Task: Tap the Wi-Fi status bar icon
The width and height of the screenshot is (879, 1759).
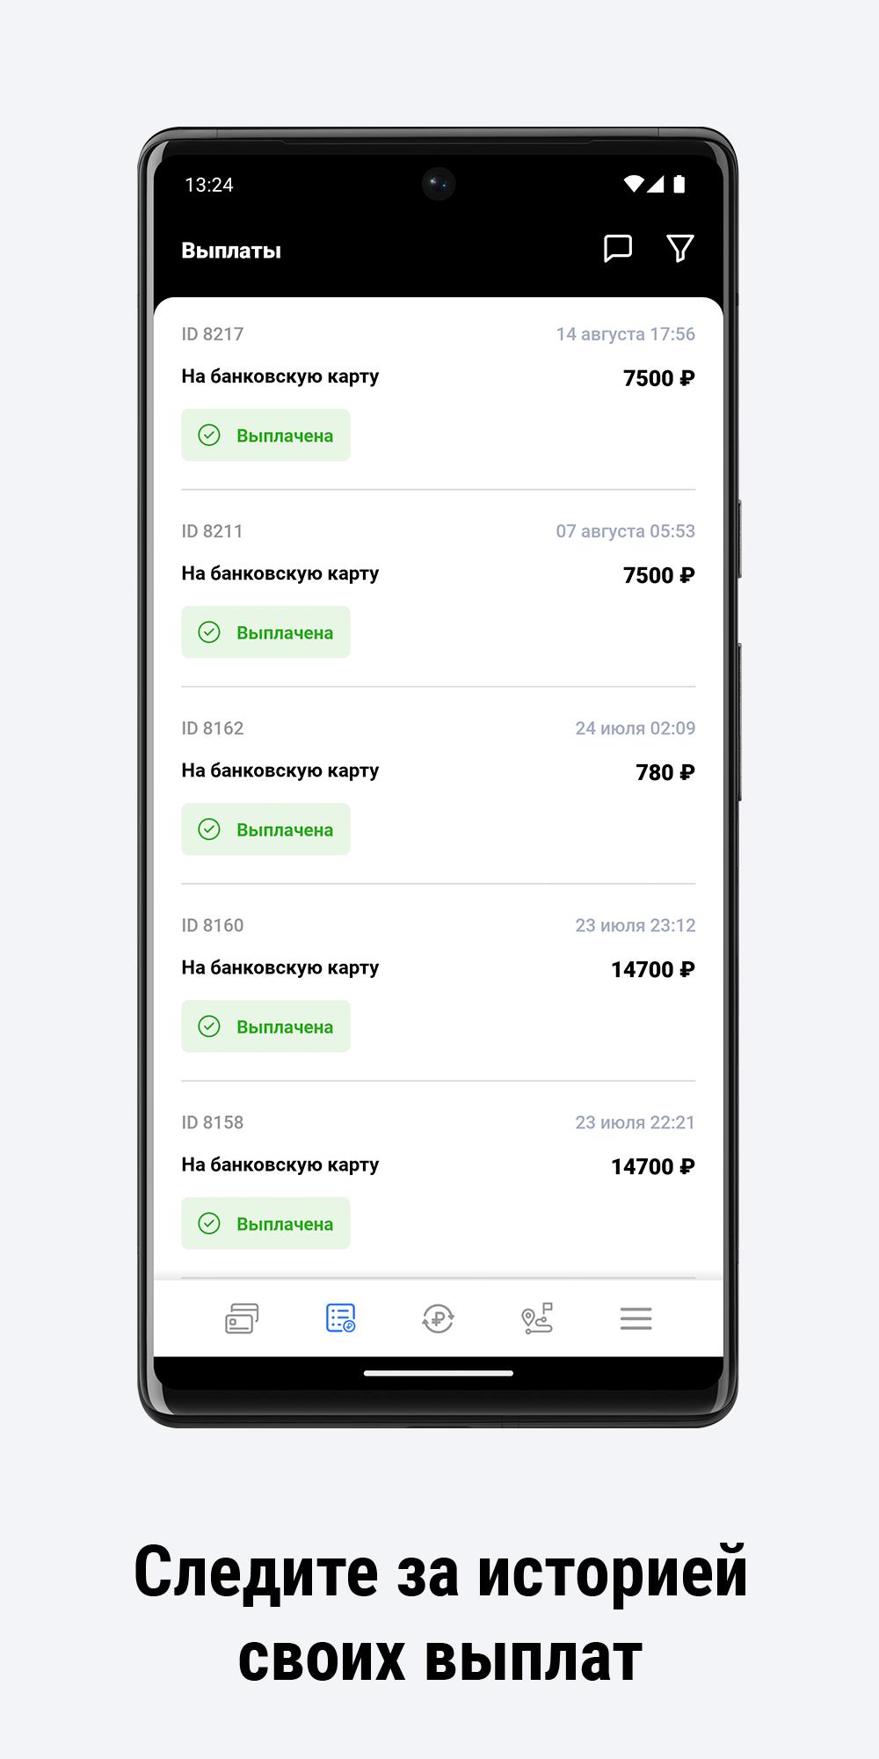Action: click(634, 184)
